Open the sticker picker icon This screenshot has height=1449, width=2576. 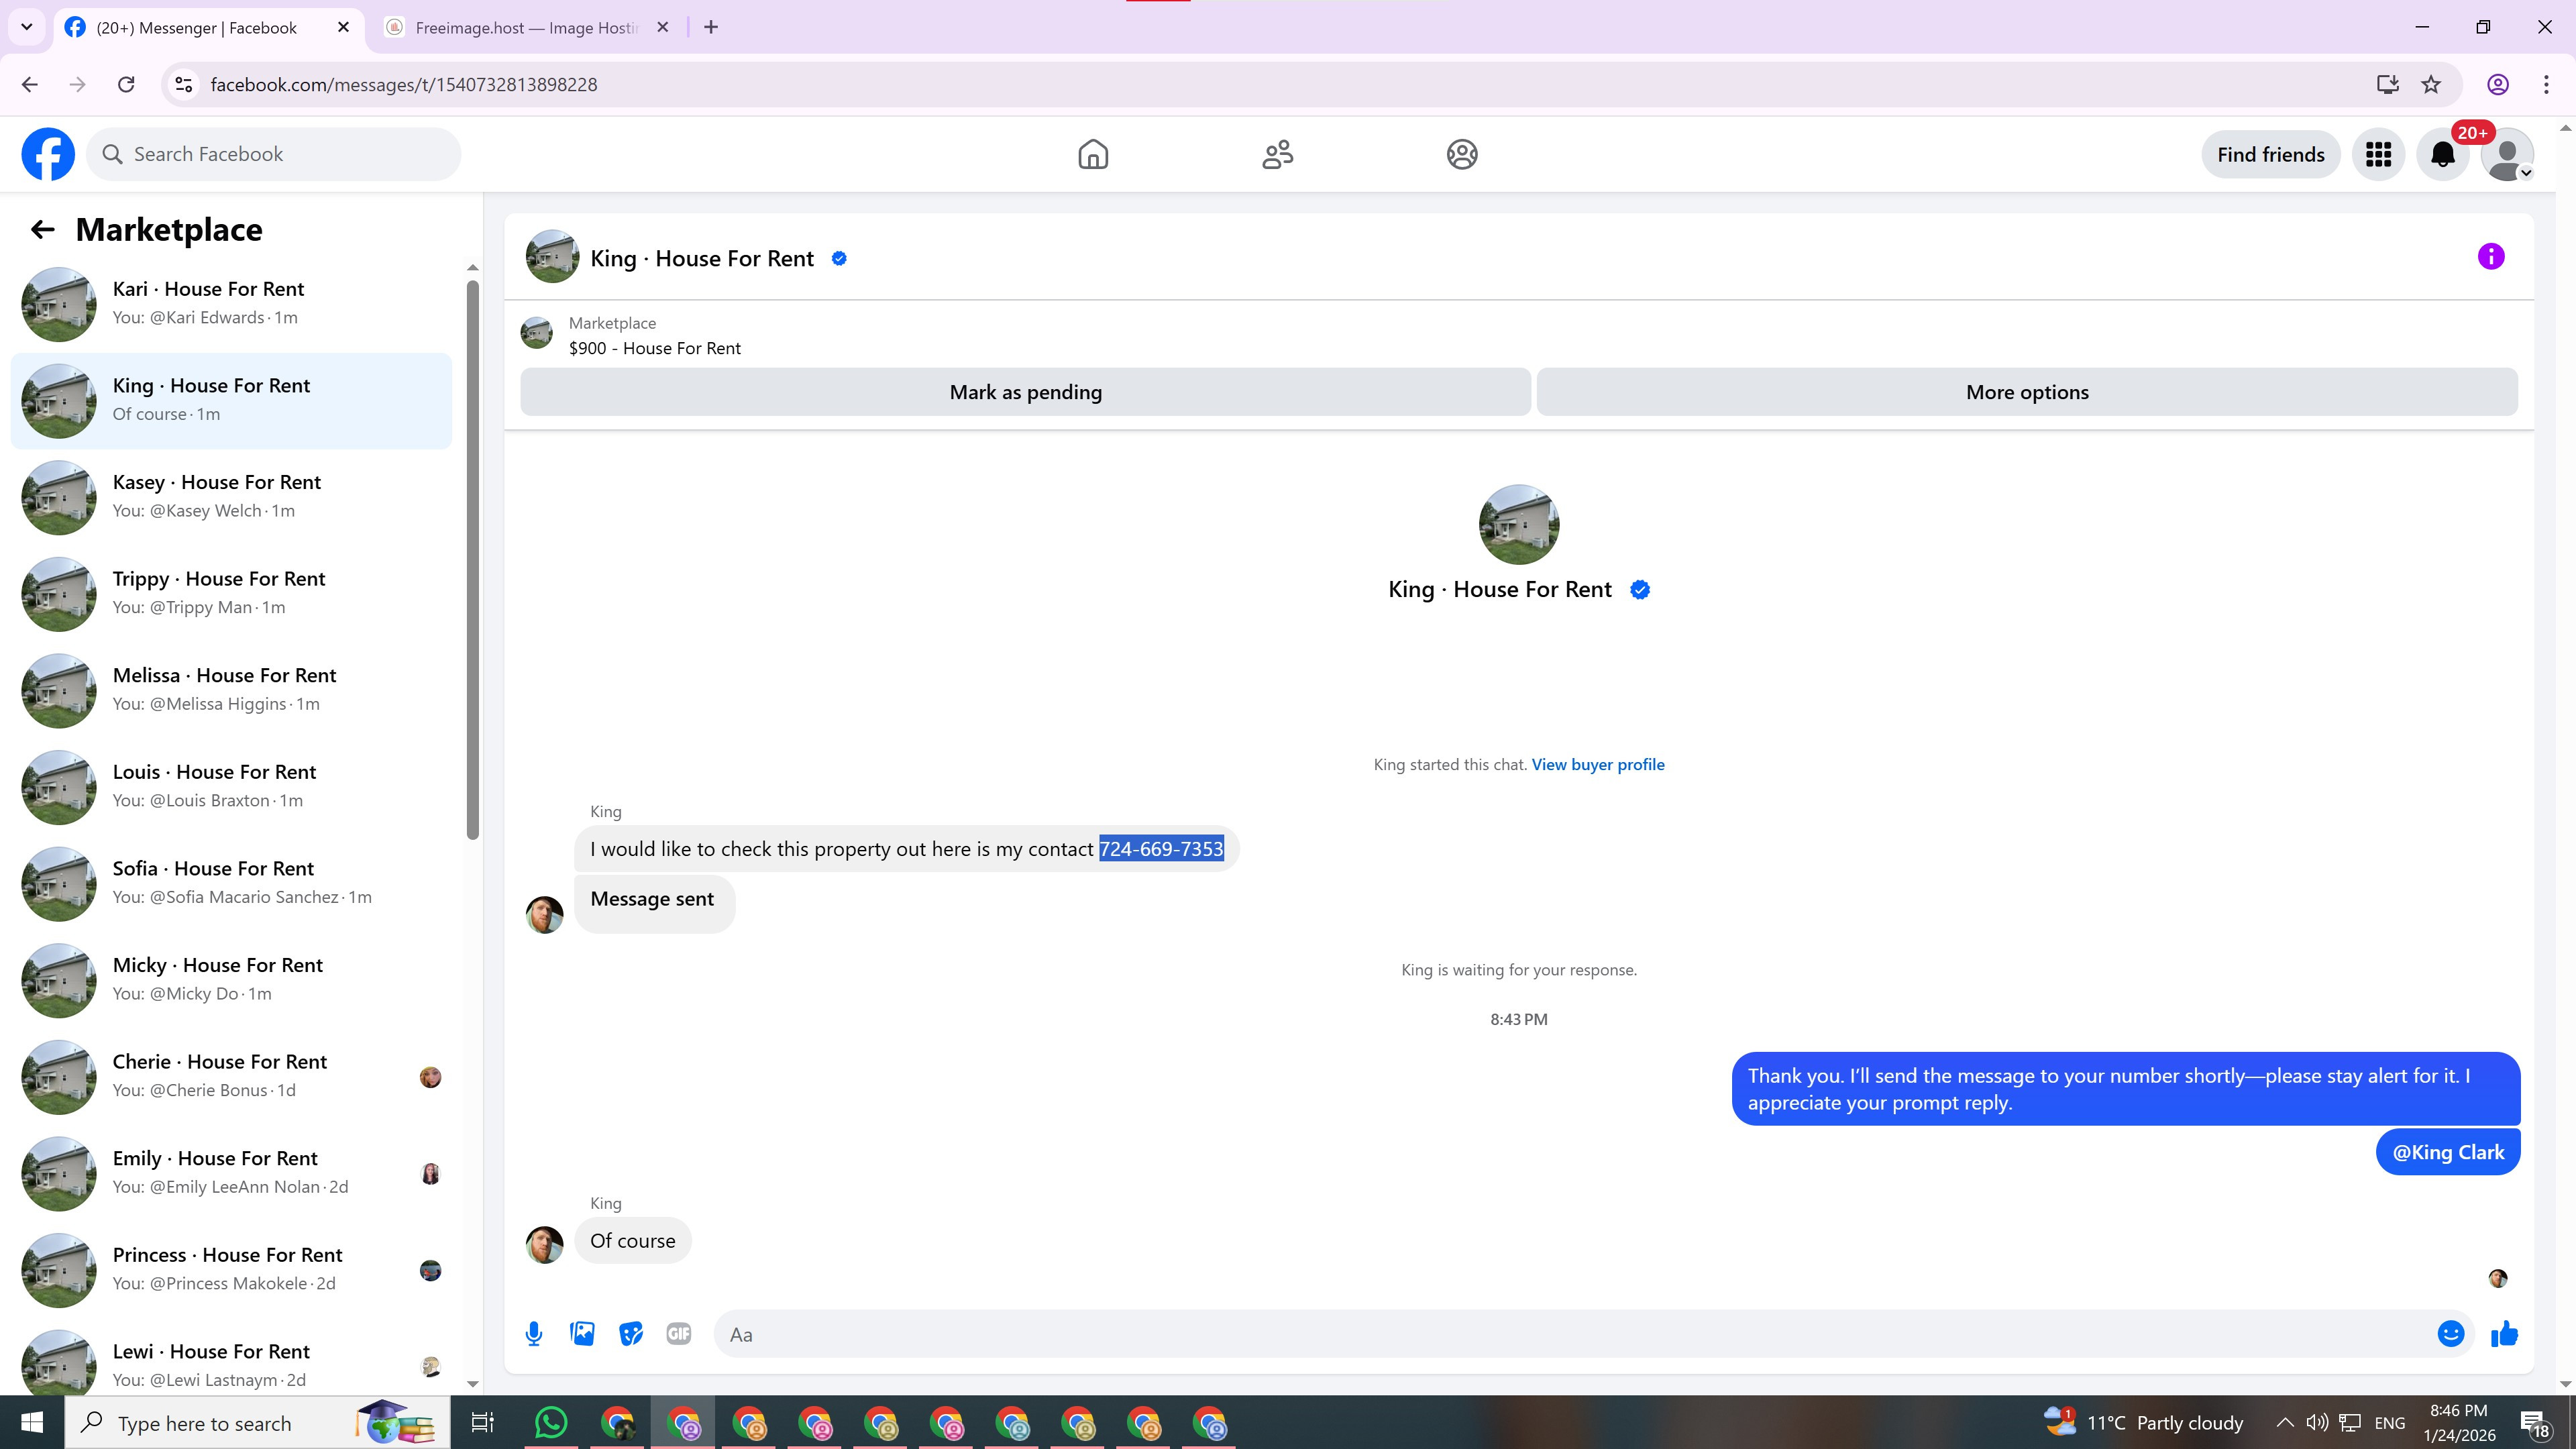630,1333
